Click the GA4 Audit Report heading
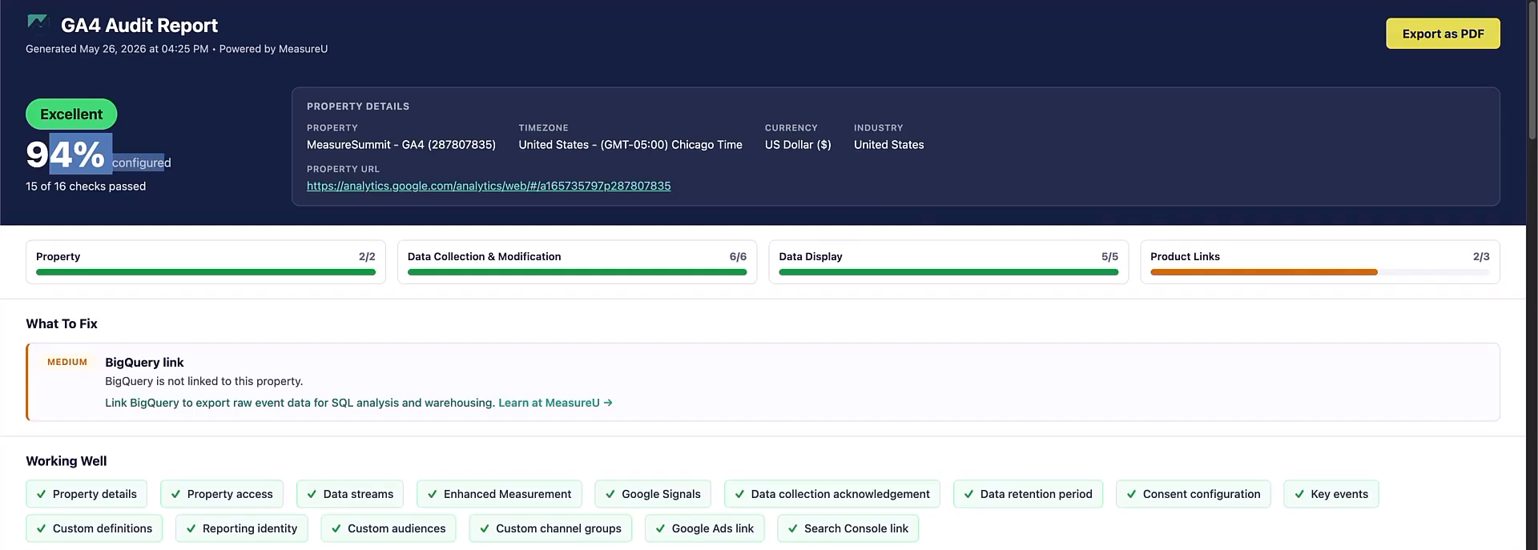Image resolution: width=1538 pixels, height=550 pixels. pos(139,26)
